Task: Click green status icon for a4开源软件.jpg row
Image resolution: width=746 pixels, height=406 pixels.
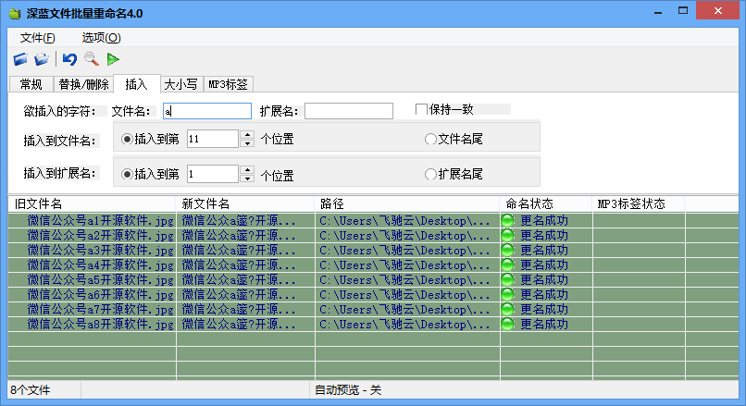Action: coord(507,265)
